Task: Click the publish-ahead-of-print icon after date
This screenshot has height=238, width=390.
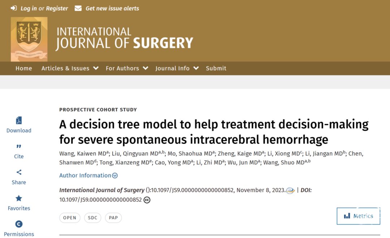Action: pos(290,190)
